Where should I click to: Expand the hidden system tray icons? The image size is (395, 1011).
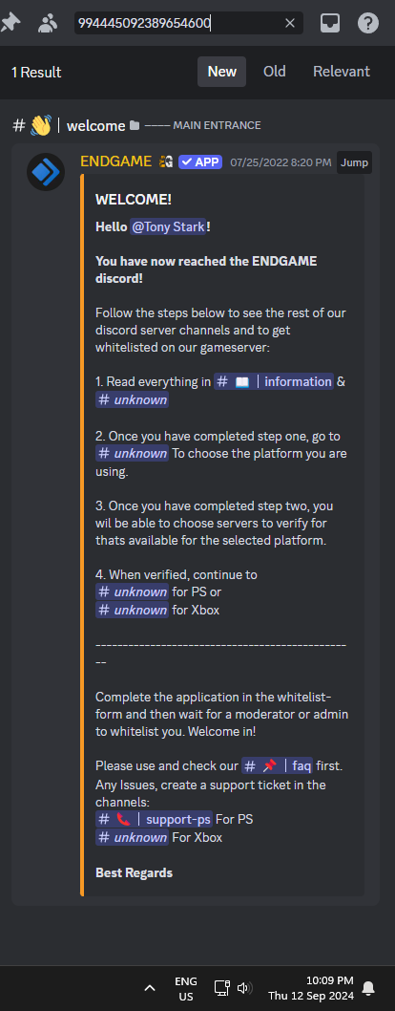[149, 988]
